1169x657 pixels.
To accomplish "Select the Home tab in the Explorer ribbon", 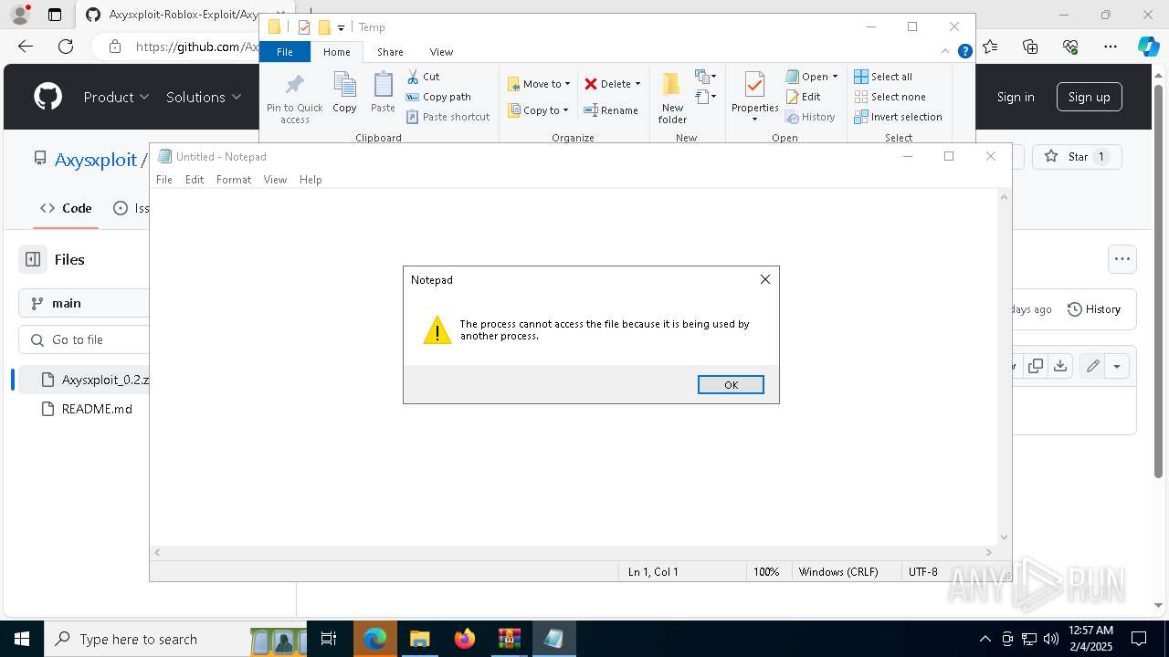I will click(336, 52).
